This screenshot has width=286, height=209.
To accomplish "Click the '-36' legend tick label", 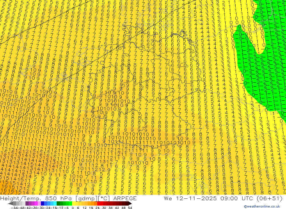I will (x=34, y=208).
